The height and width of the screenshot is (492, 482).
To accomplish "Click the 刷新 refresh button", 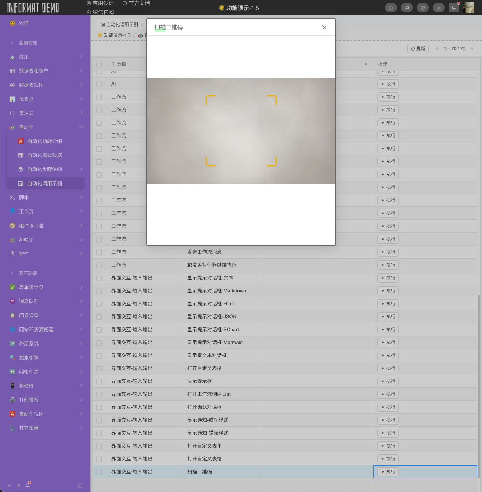I will pyautogui.click(x=418, y=49).
